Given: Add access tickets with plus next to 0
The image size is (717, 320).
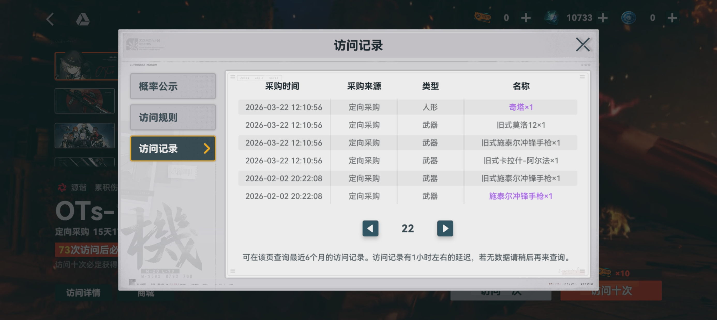Looking at the screenshot, I should 526,18.
